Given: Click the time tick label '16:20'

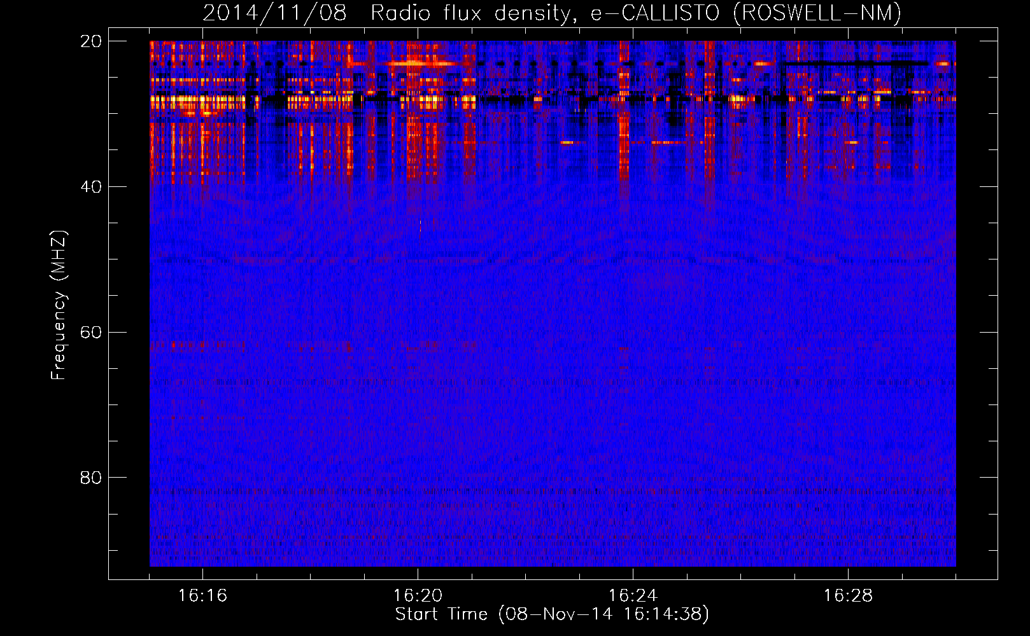Looking at the screenshot, I should (x=418, y=596).
